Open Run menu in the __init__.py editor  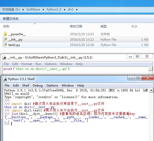[x=38, y=64]
